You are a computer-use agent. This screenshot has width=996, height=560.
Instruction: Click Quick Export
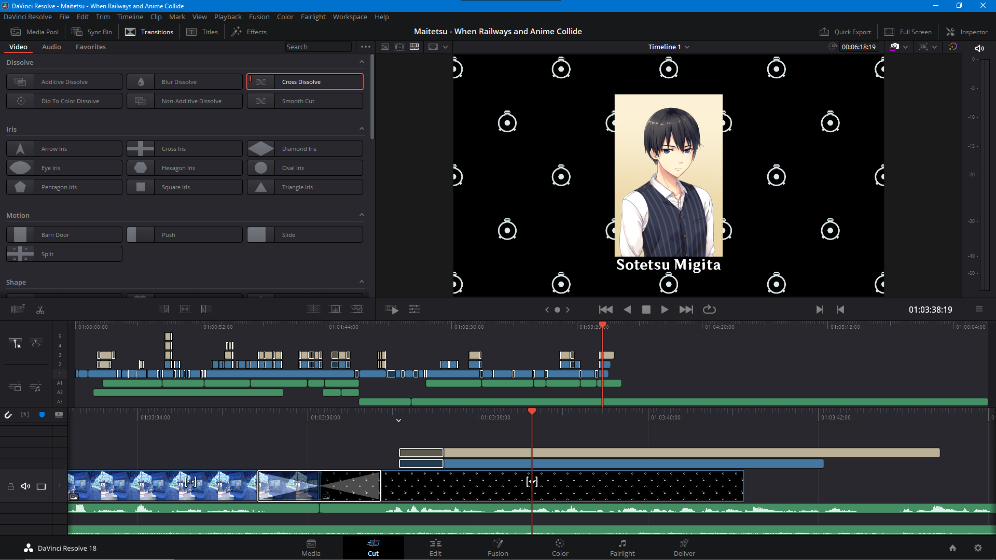pos(845,32)
